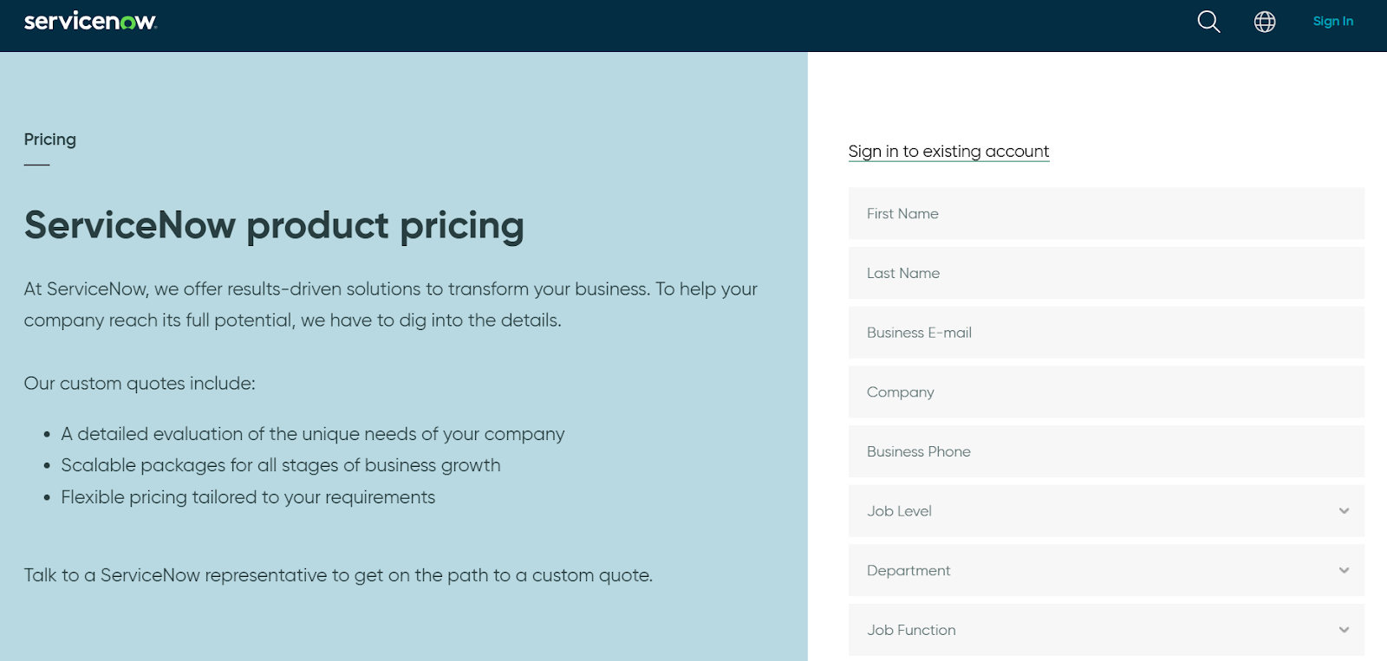Focus the First Name field
The height and width of the screenshot is (661, 1387).
pos(1105,214)
